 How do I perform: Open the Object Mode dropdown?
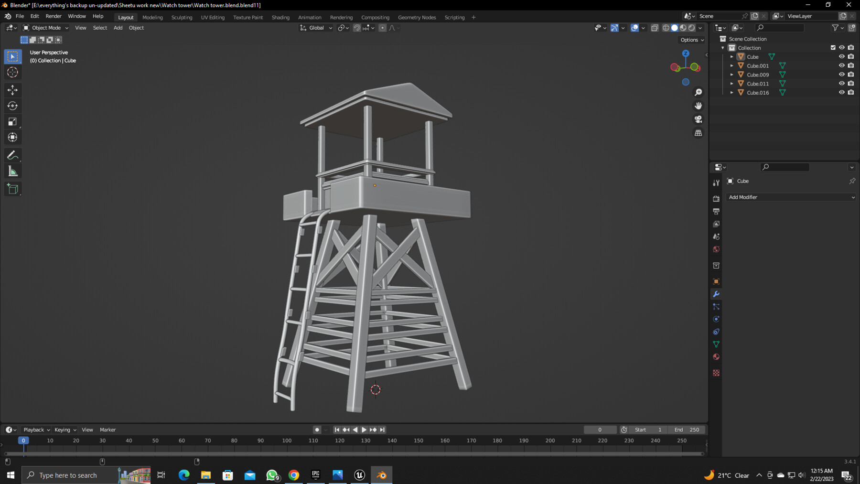click(x=45, y=28)
